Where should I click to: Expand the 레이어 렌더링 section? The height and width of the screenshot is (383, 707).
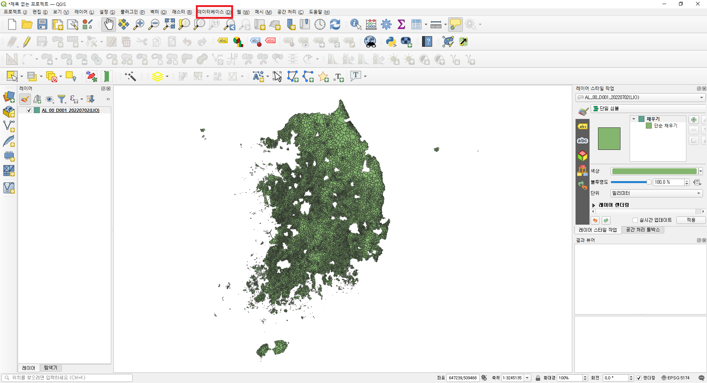(594, 205)
